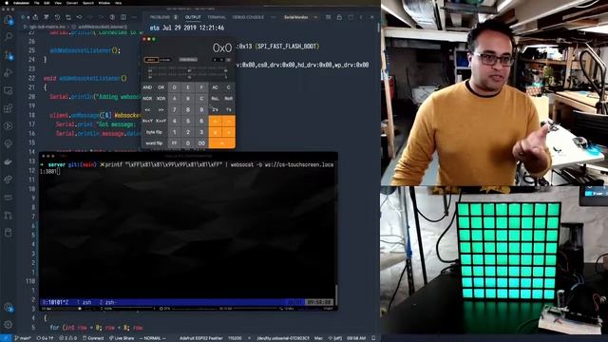Open notifications bell in status bar
The image size is (608, 342).
click(373, 338)
